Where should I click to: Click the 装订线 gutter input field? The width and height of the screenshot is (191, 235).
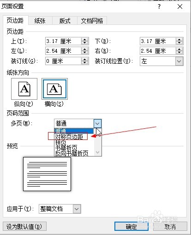[x=63, y=61]
